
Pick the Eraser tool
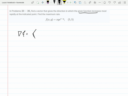click(x=48, y=2)
